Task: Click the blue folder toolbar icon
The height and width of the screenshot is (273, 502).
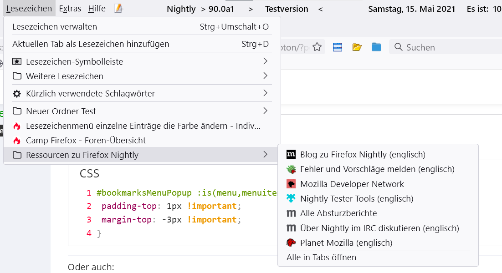Action: (376, 47)
